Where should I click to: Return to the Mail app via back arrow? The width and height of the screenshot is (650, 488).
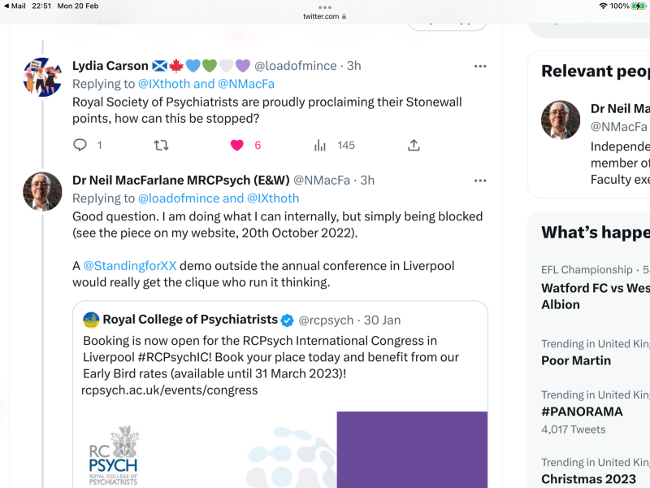[x=6, y=6]
